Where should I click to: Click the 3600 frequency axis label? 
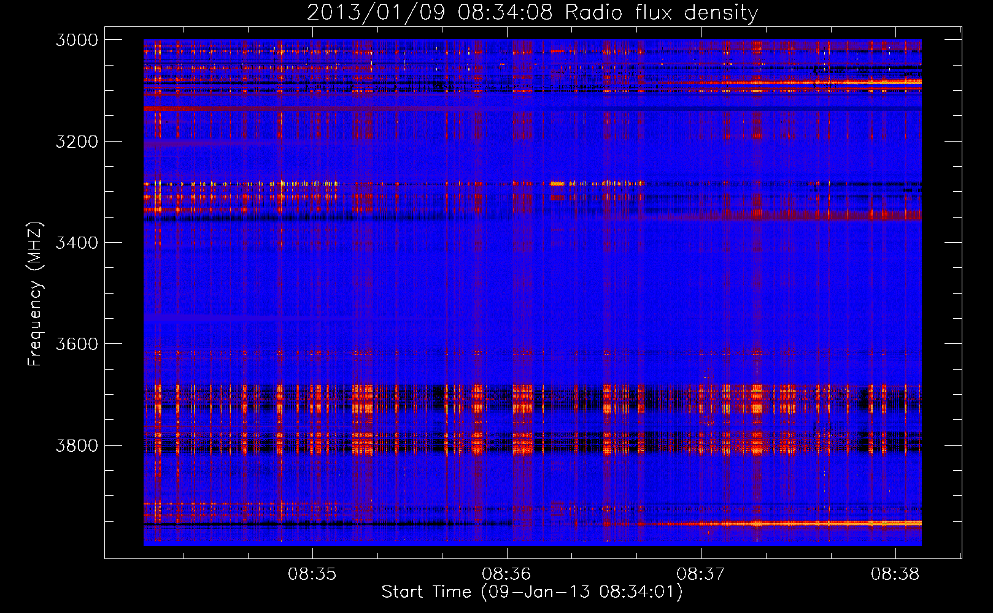pos(77,344)
